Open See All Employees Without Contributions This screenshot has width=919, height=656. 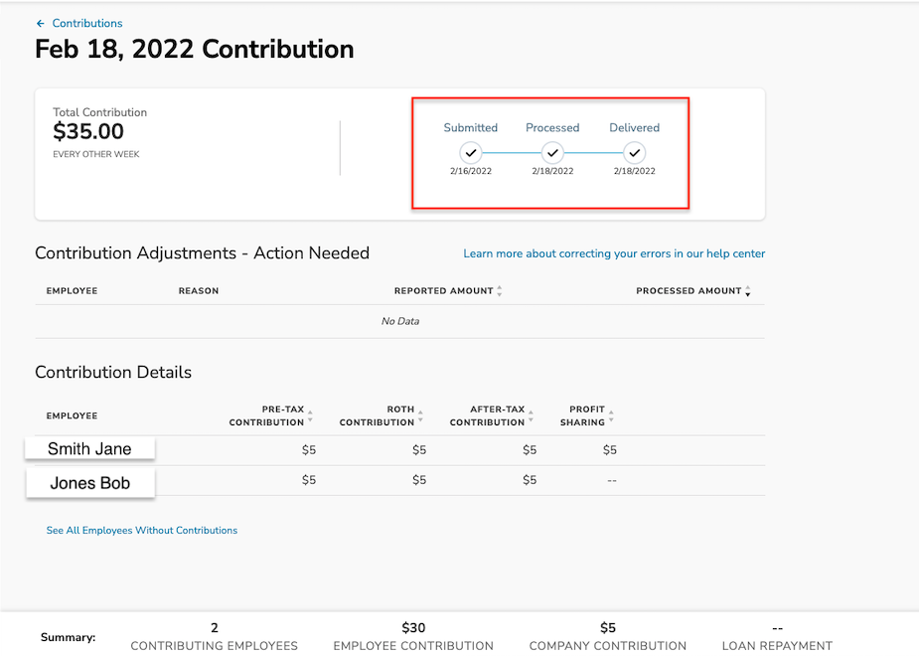142,530
